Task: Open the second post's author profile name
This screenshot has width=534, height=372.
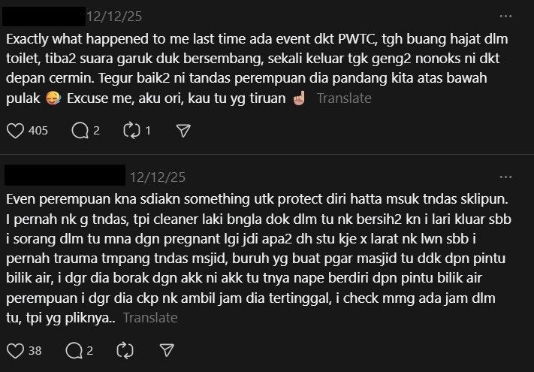Action: tap(65, 175)
